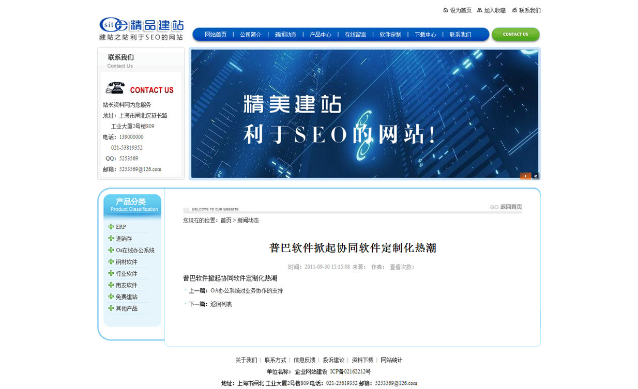Screen dimensions: 638x389
Task: Open 公司简介 in the navigation bar
Action: click(251, 35)
